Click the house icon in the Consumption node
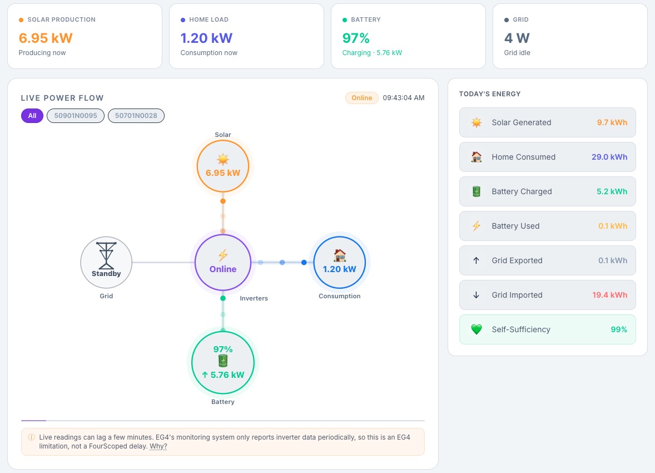 point(340,255)
